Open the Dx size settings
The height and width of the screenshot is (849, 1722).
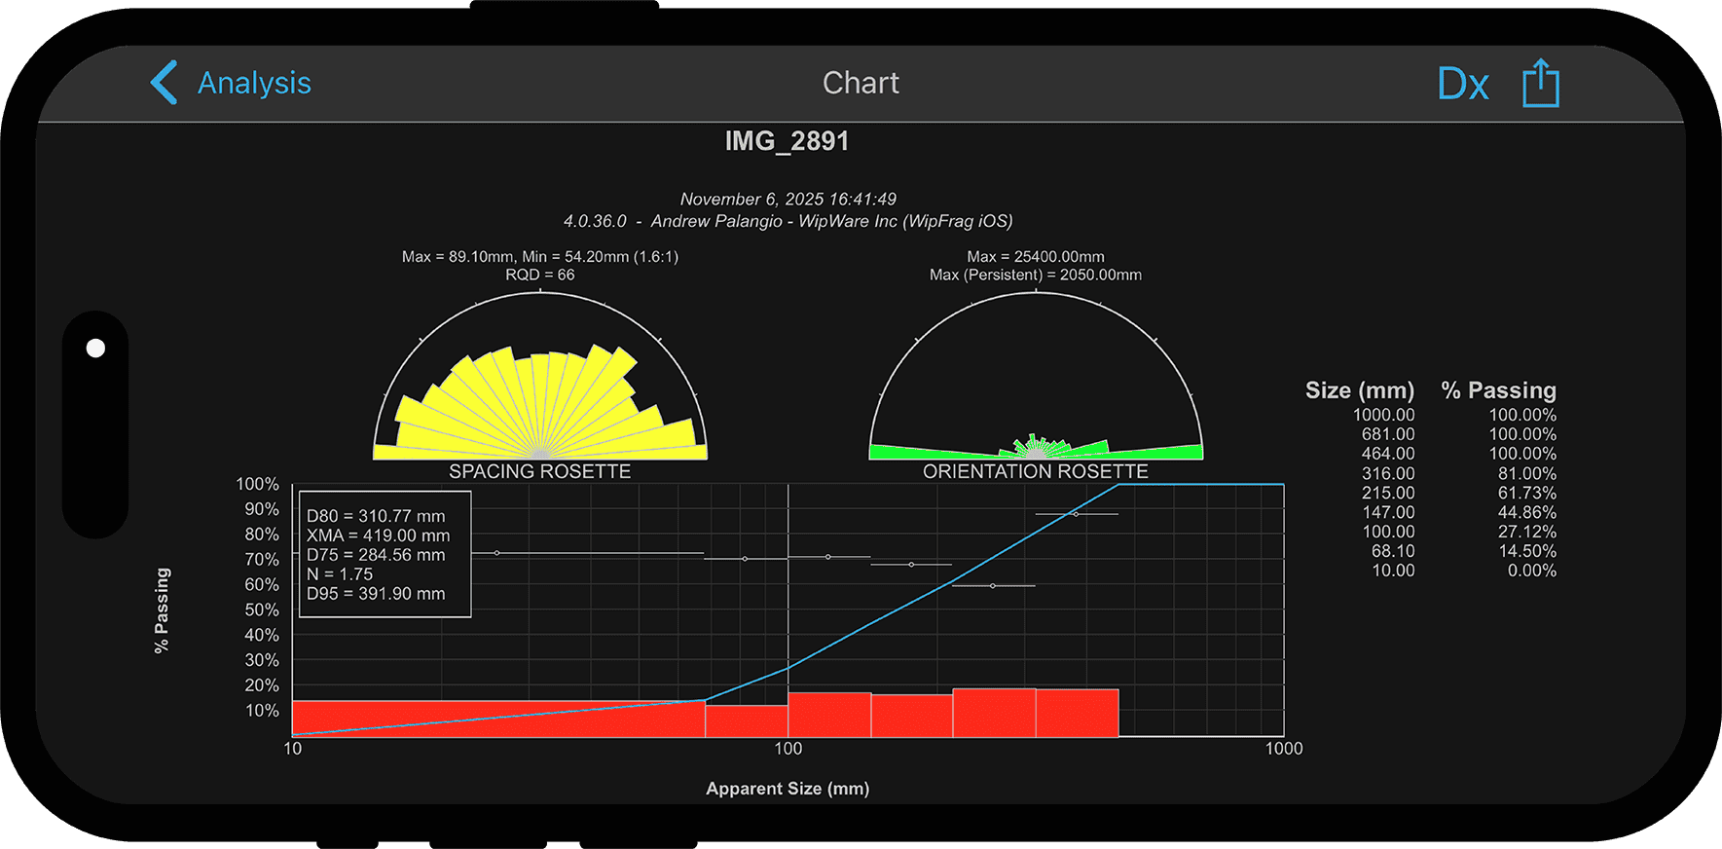[x=1462, y=85]
